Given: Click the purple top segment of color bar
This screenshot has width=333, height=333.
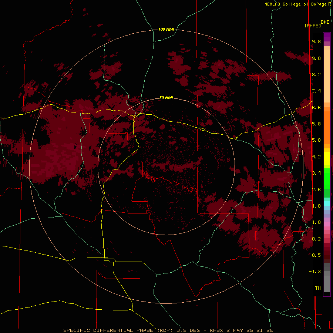Looking at the screenshot, I should coord(327,37).
